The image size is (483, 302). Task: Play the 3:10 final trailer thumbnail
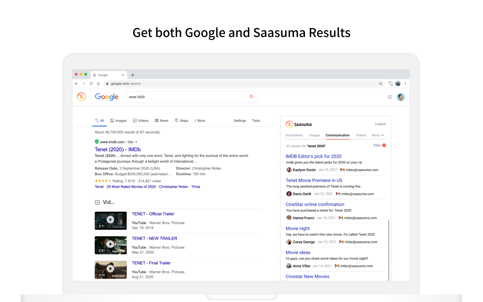tap(111, 270)
